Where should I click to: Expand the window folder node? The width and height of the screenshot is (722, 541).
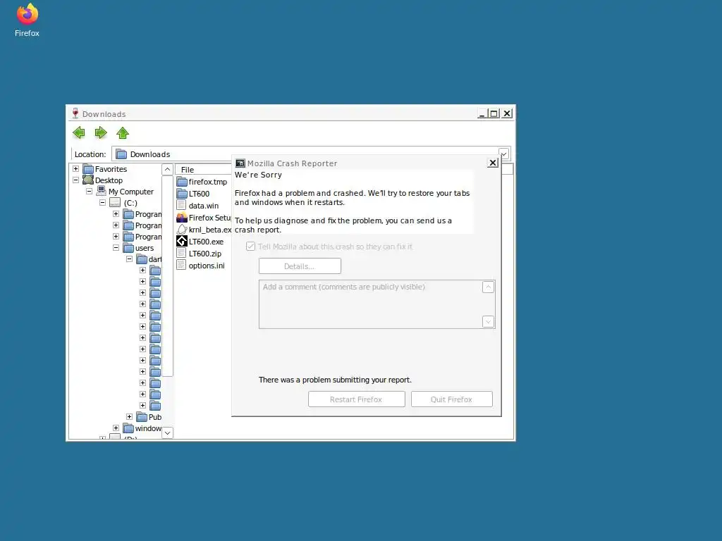116,428
